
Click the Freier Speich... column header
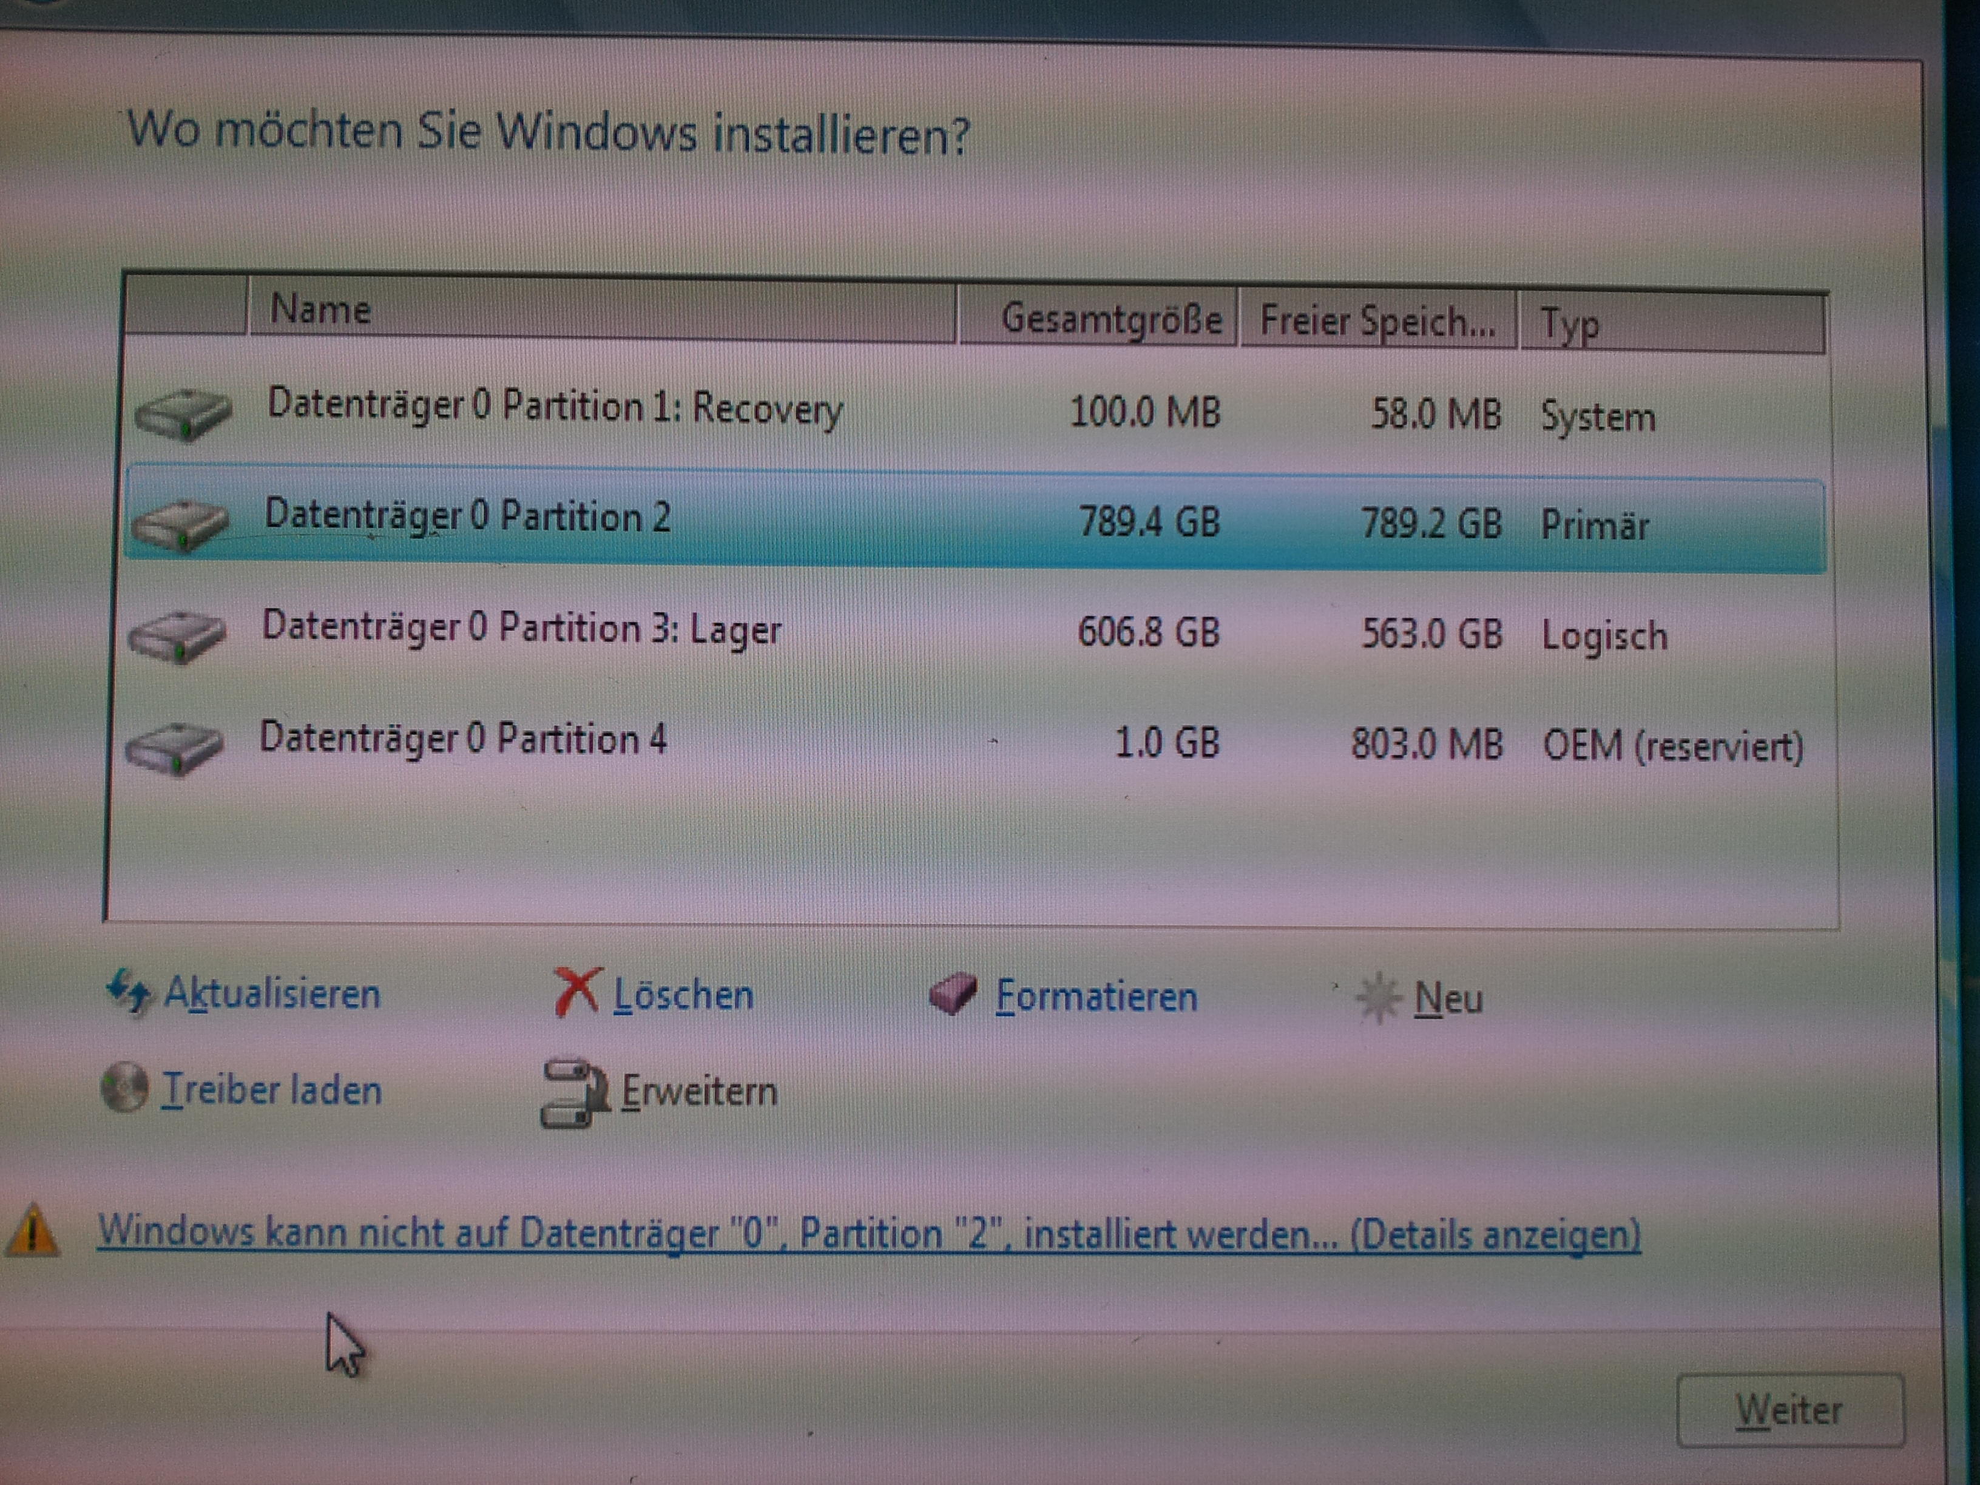pyautogui.click(x=1377, y=320)
